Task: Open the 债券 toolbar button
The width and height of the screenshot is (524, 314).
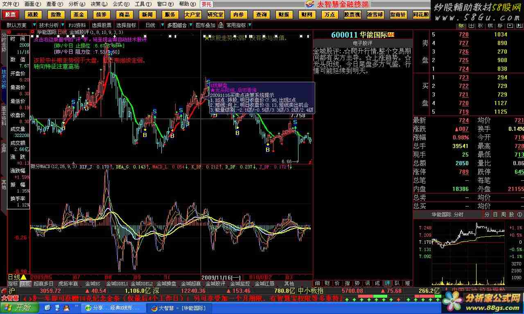Action: 101,15
